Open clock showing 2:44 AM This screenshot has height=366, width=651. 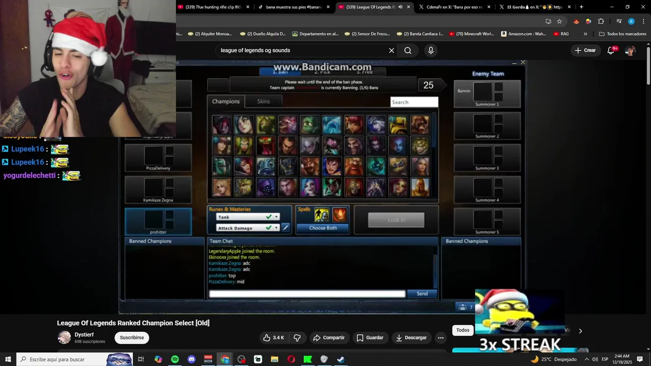622,359
